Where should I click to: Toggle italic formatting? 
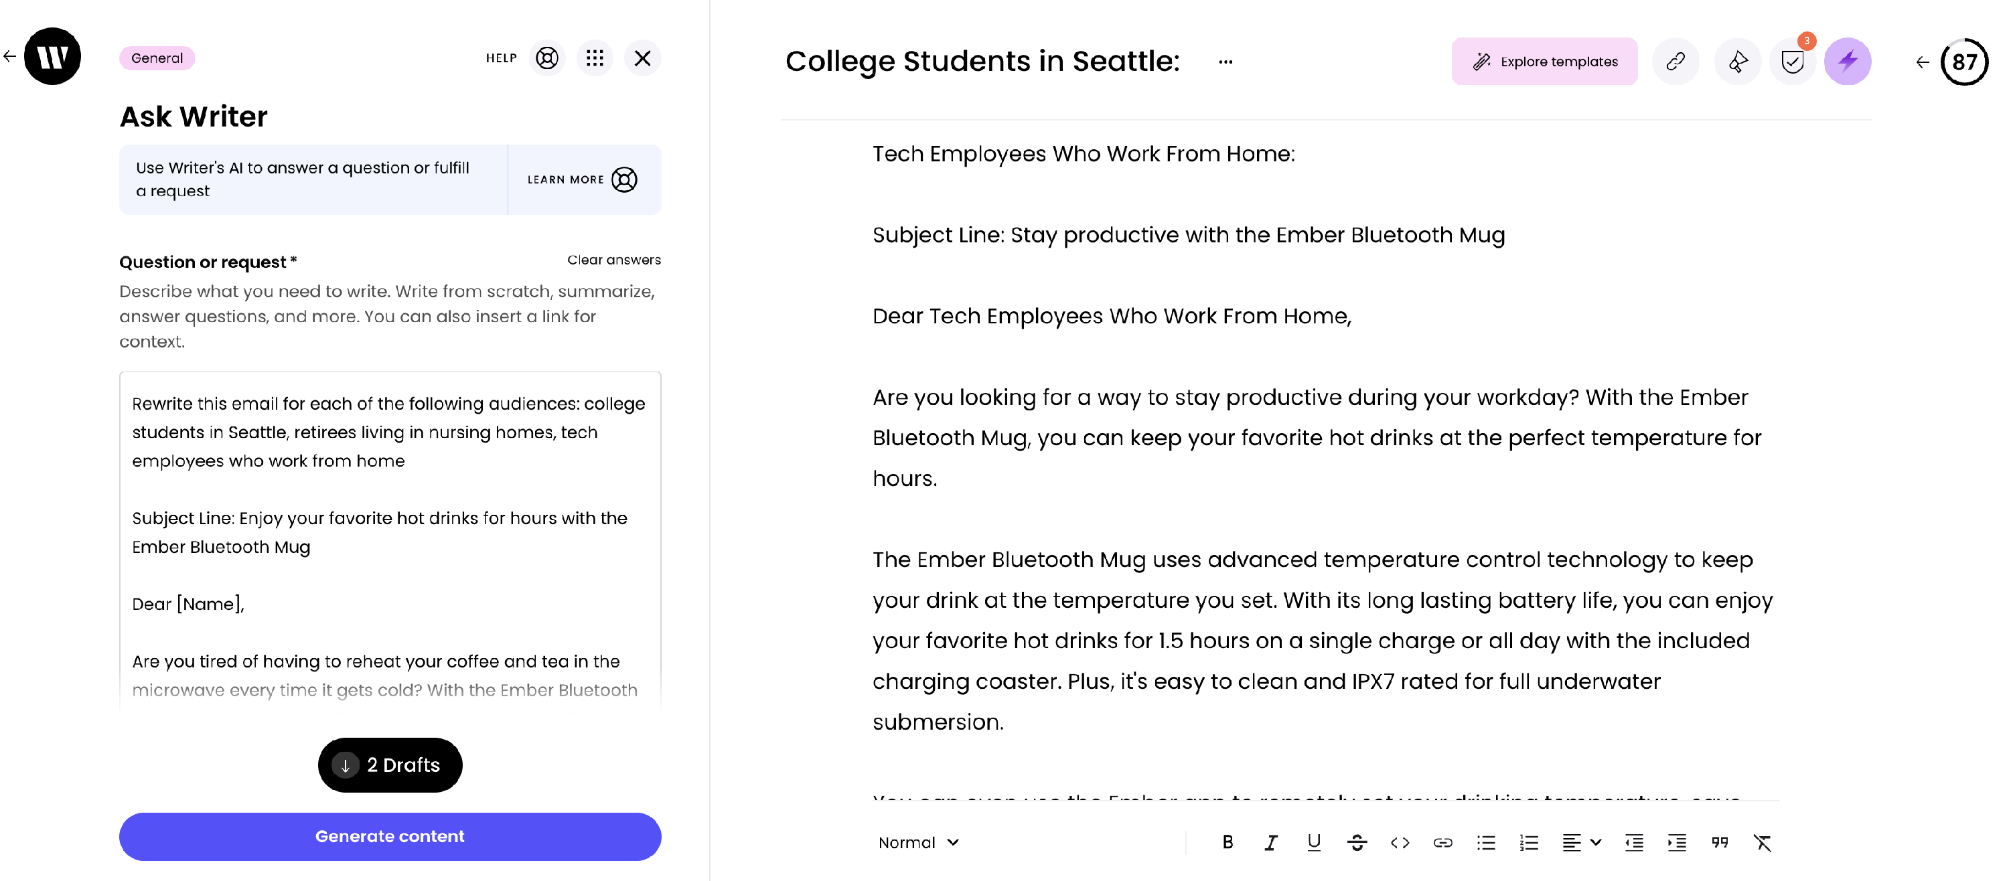tap(1270, 842)
